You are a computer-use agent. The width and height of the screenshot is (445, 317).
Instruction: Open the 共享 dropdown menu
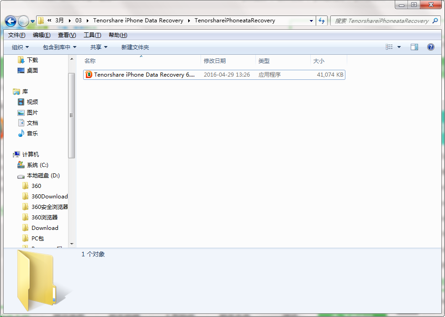pyautogui.click(x=99, y=47)
